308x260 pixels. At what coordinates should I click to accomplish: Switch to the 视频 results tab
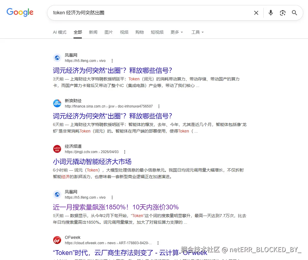pos(124,32)
